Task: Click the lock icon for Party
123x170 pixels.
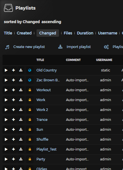Action: point(30,159)
